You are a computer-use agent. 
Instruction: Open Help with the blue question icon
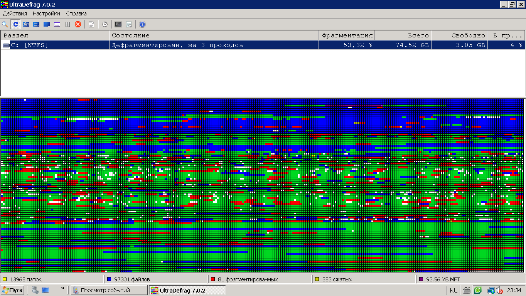[x=142, y=24]
